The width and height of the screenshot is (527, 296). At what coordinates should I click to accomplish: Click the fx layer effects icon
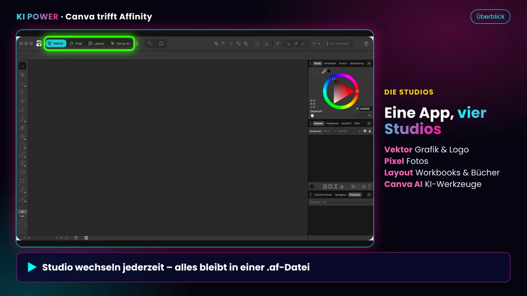[x=325, y=186]
